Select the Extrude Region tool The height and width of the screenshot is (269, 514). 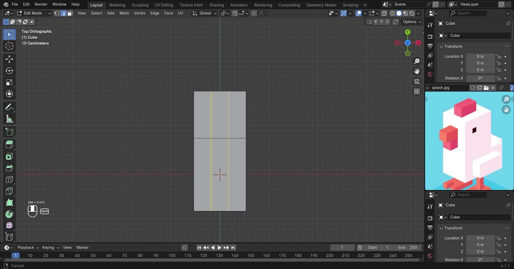(x=9, y=145)
